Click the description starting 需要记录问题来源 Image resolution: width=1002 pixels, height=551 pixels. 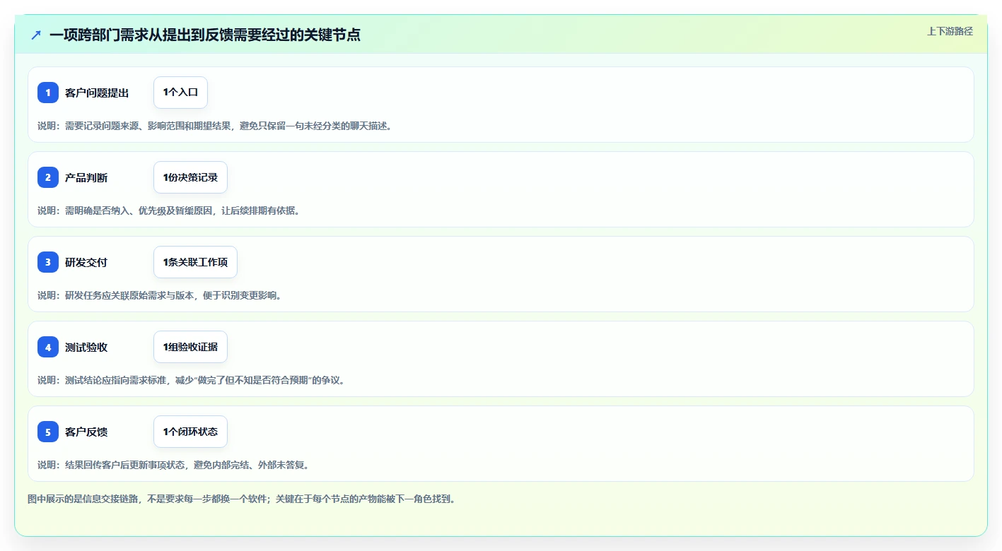(215, 126)
